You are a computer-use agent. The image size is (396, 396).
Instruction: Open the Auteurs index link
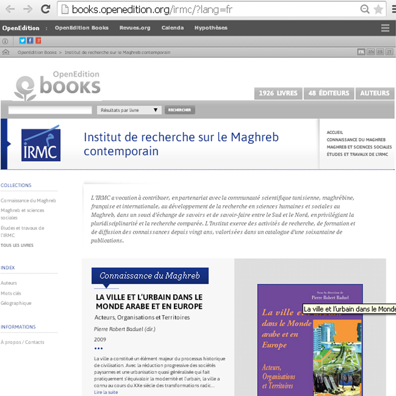pos(9,283)
